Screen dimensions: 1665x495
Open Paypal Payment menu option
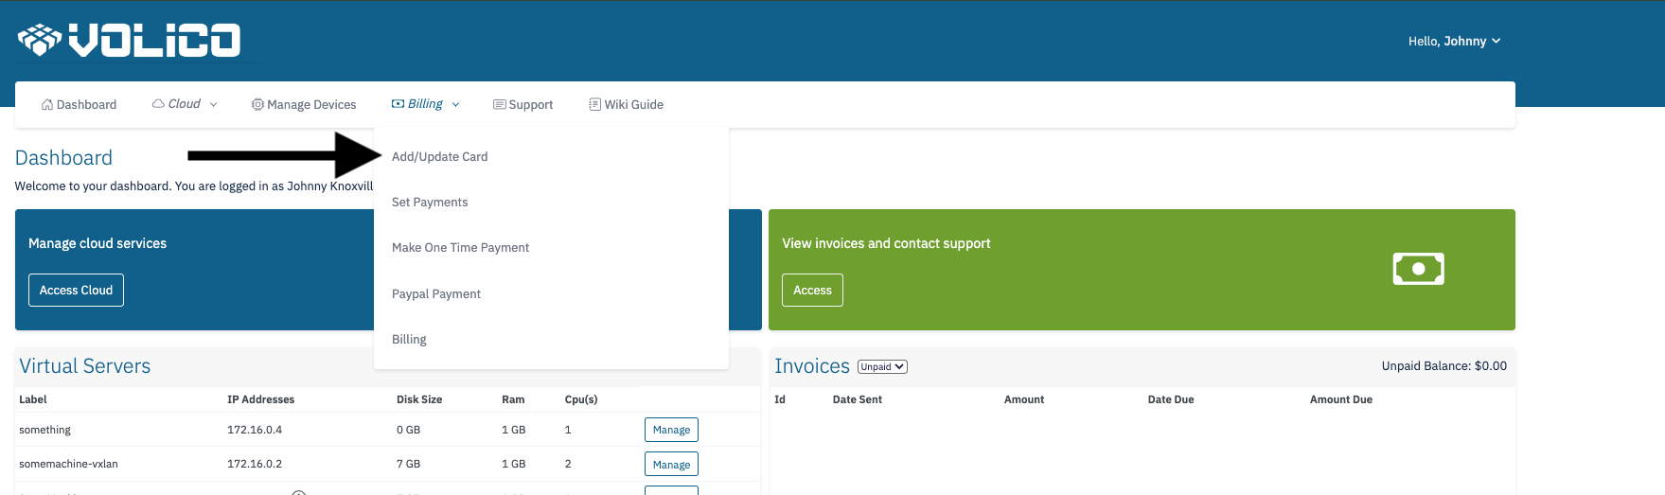[x=436, y=294]
